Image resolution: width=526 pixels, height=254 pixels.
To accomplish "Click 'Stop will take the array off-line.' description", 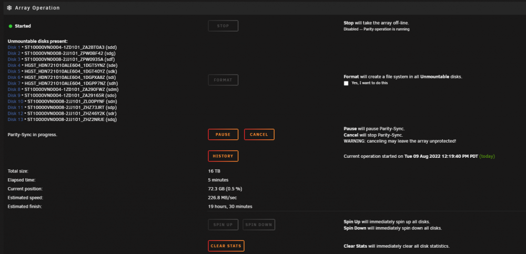I will coord(377,23).
